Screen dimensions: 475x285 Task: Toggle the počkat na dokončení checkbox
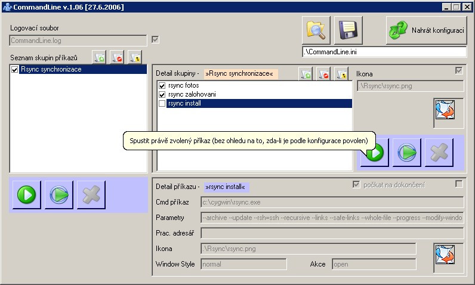[356, 184]
